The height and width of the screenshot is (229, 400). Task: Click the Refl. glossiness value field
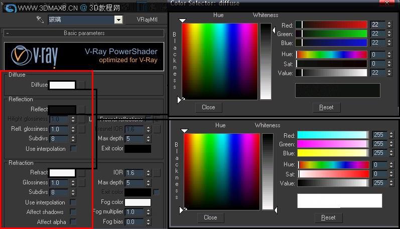(x=59, y=129)
